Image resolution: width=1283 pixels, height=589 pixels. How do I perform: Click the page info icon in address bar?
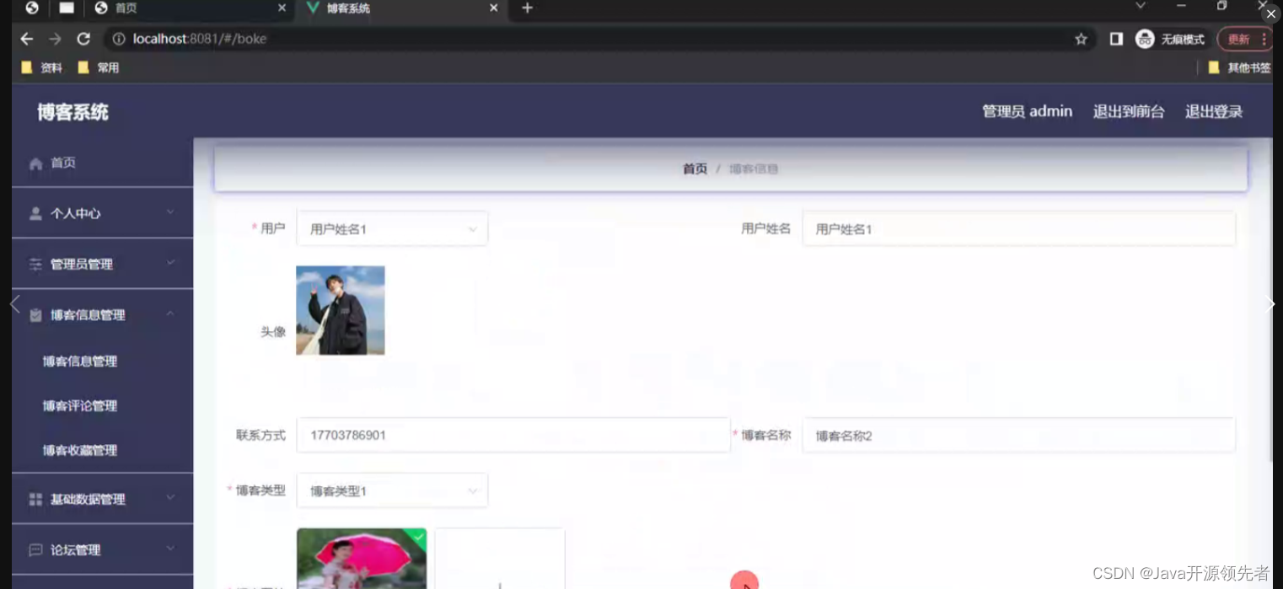click(x=118, y=38)
